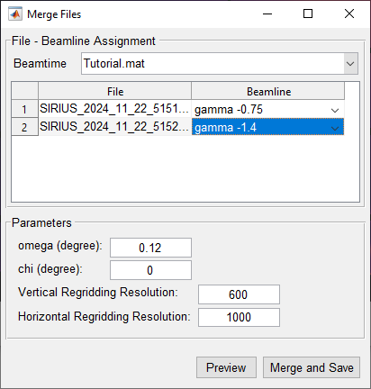Click the Merge and Save button
This screenshot has width=371, height=389.
click(x=312, y=367)
